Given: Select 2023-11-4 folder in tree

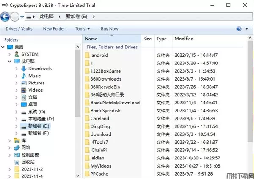Looking at the screenshot, I should 32,176.
